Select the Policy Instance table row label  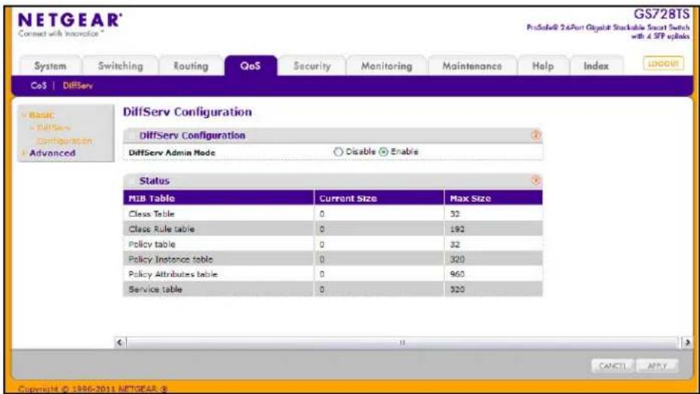170,259
